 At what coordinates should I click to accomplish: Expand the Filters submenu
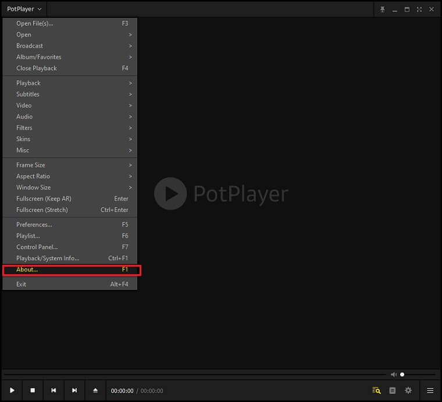70,128
